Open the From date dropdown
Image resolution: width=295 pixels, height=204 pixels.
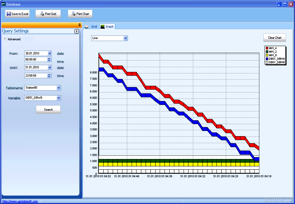coord(49,53)
